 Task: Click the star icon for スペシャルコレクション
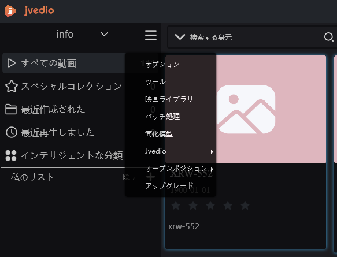11,86
